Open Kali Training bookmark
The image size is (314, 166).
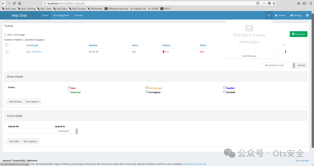click(26, 9)
